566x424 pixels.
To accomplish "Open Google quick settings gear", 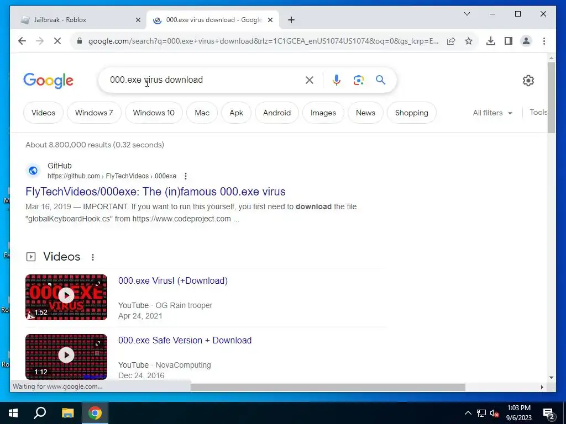I will point(528,81).
